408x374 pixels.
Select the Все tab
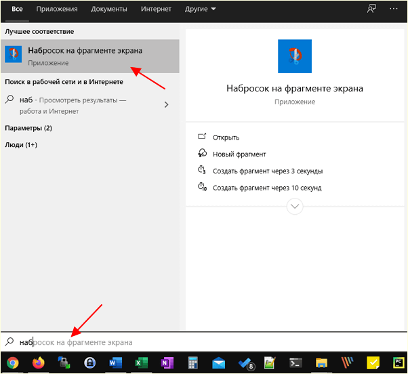17,9
